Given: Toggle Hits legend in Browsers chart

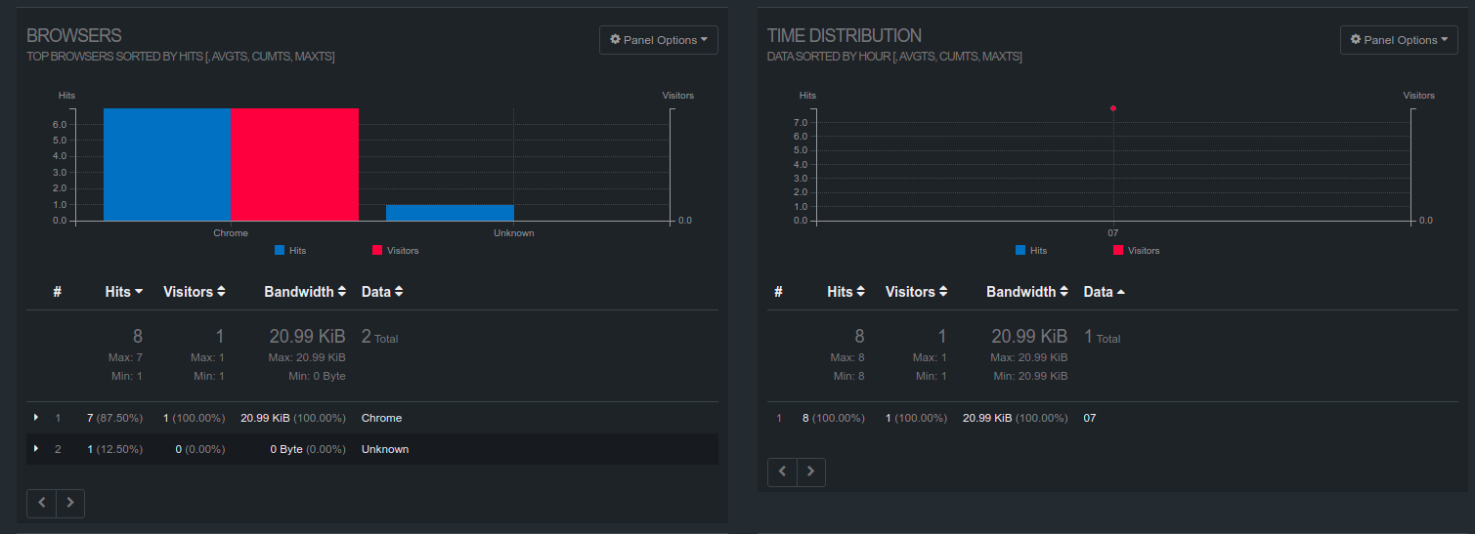Looking at the screenshot, I should click(x=290, y=251).
